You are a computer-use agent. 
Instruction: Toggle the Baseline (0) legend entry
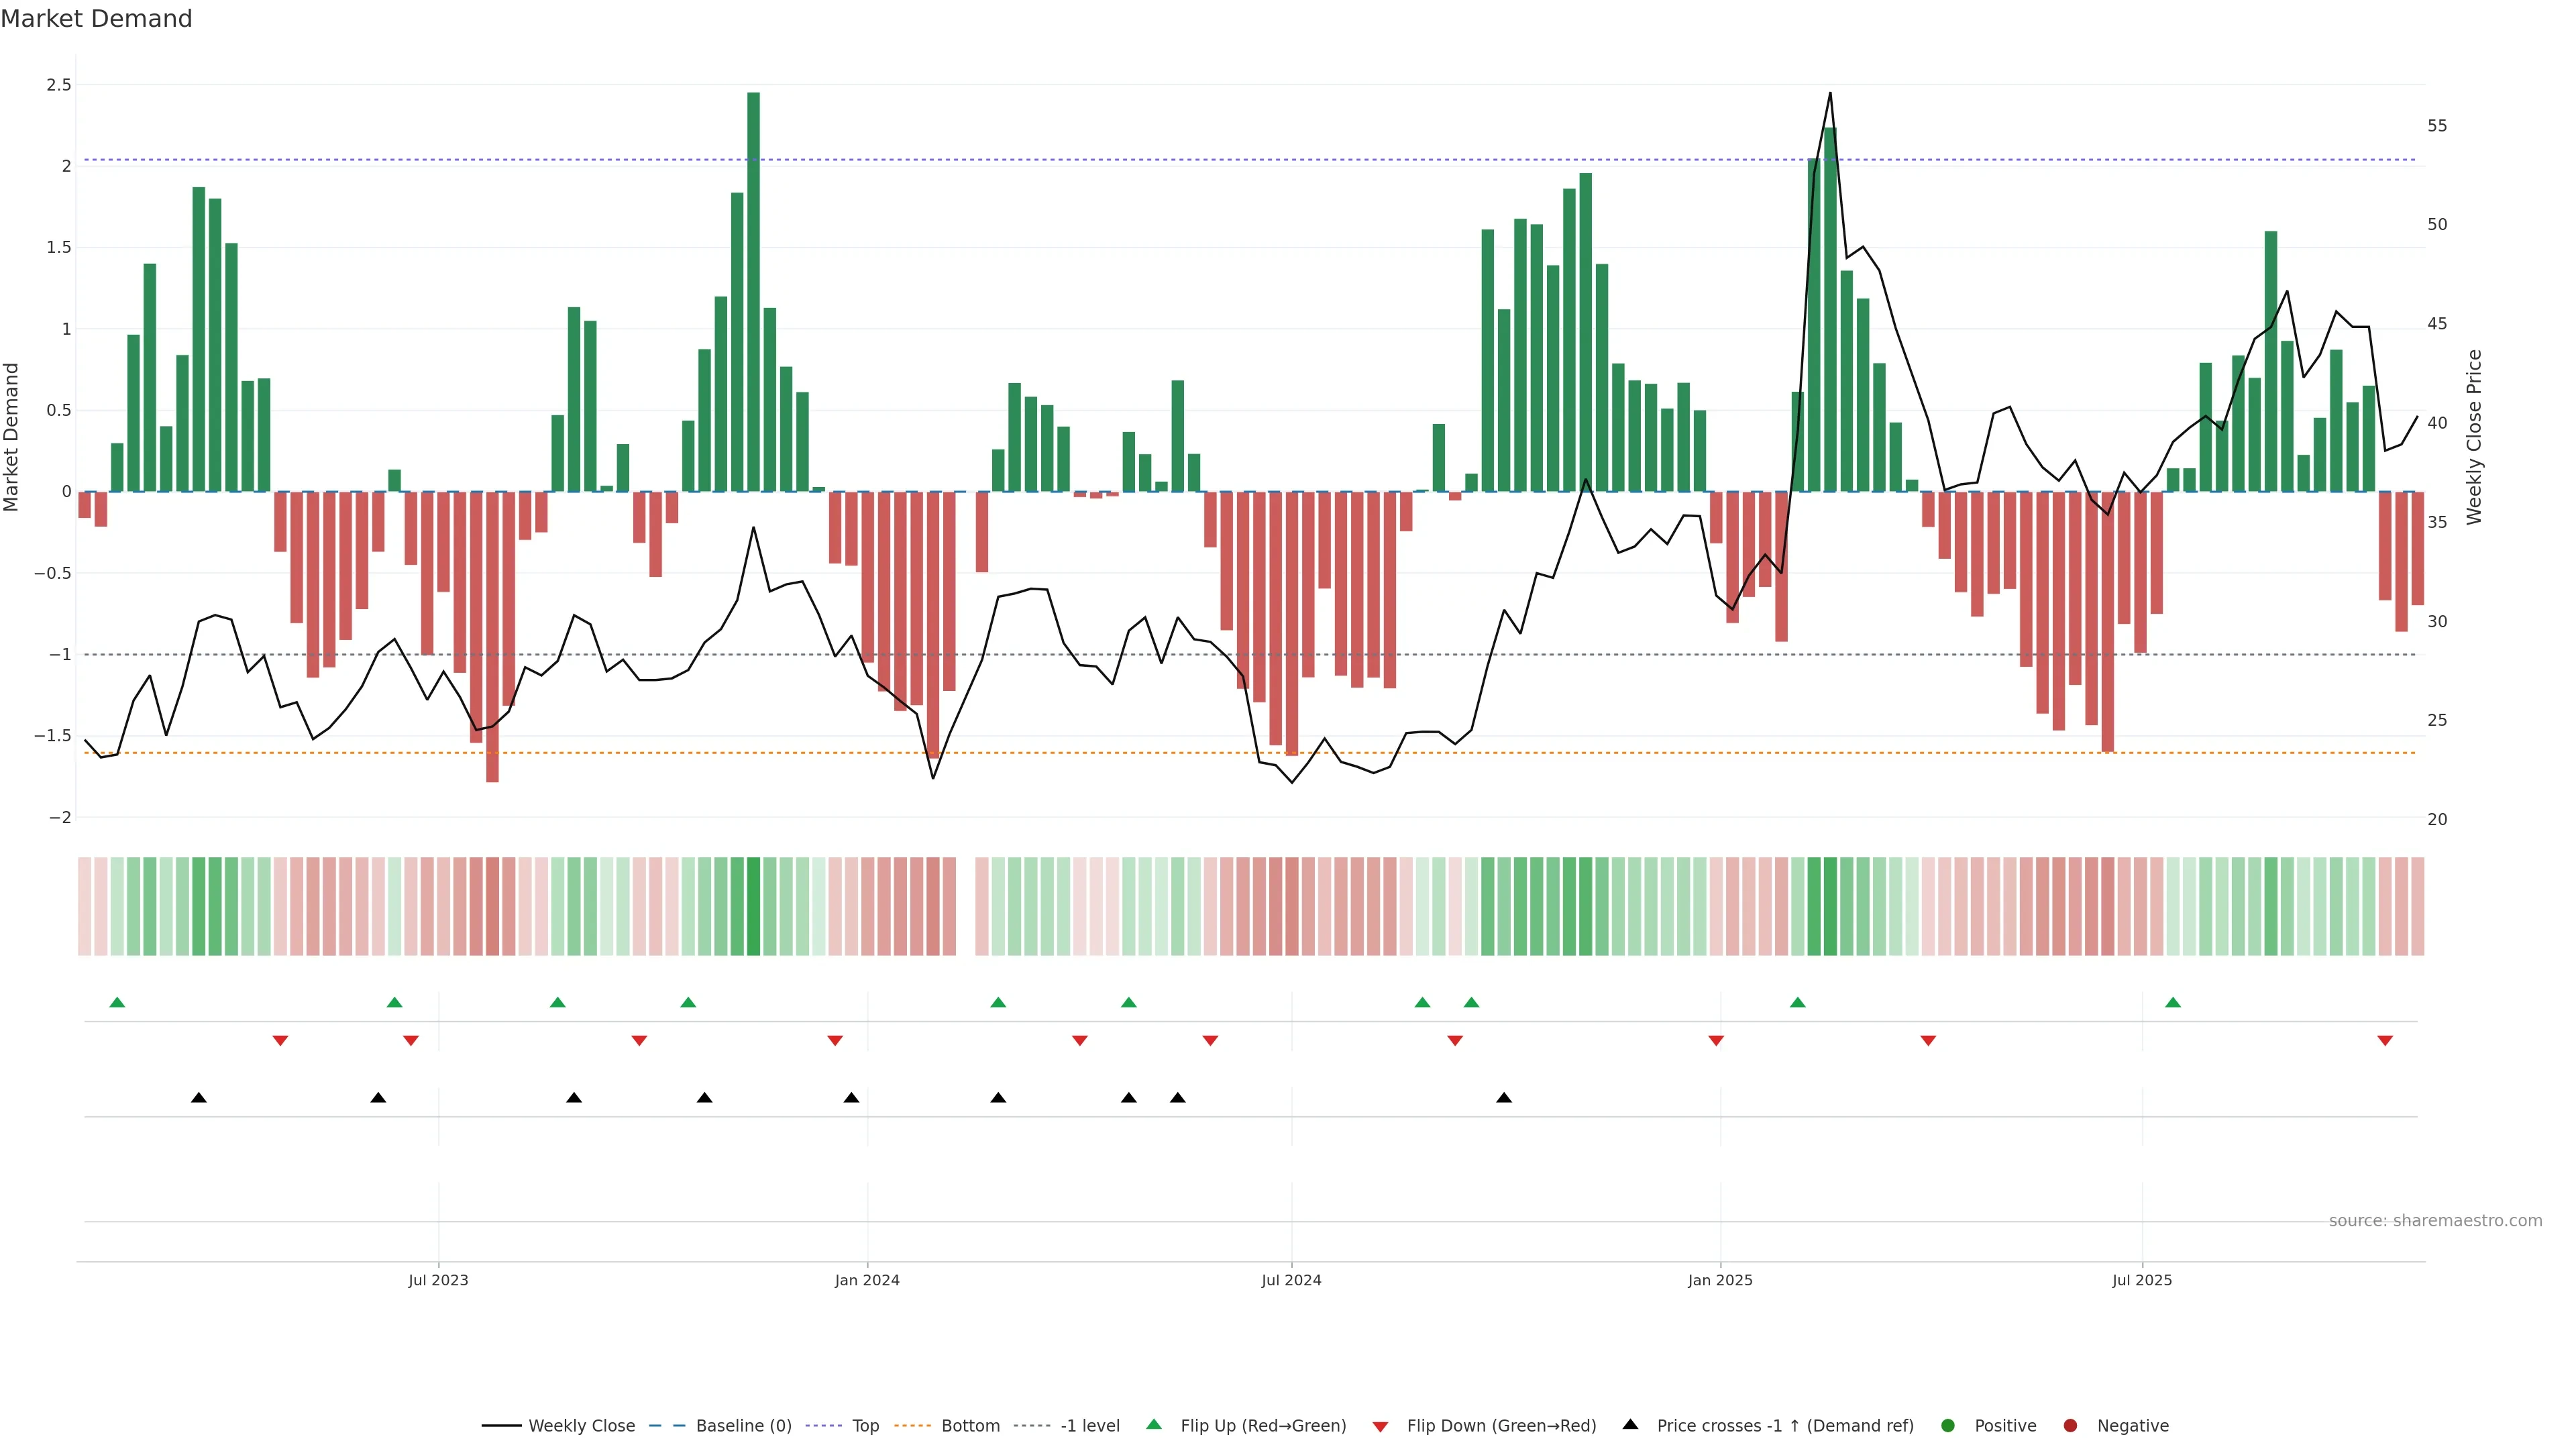[743, 1425]
